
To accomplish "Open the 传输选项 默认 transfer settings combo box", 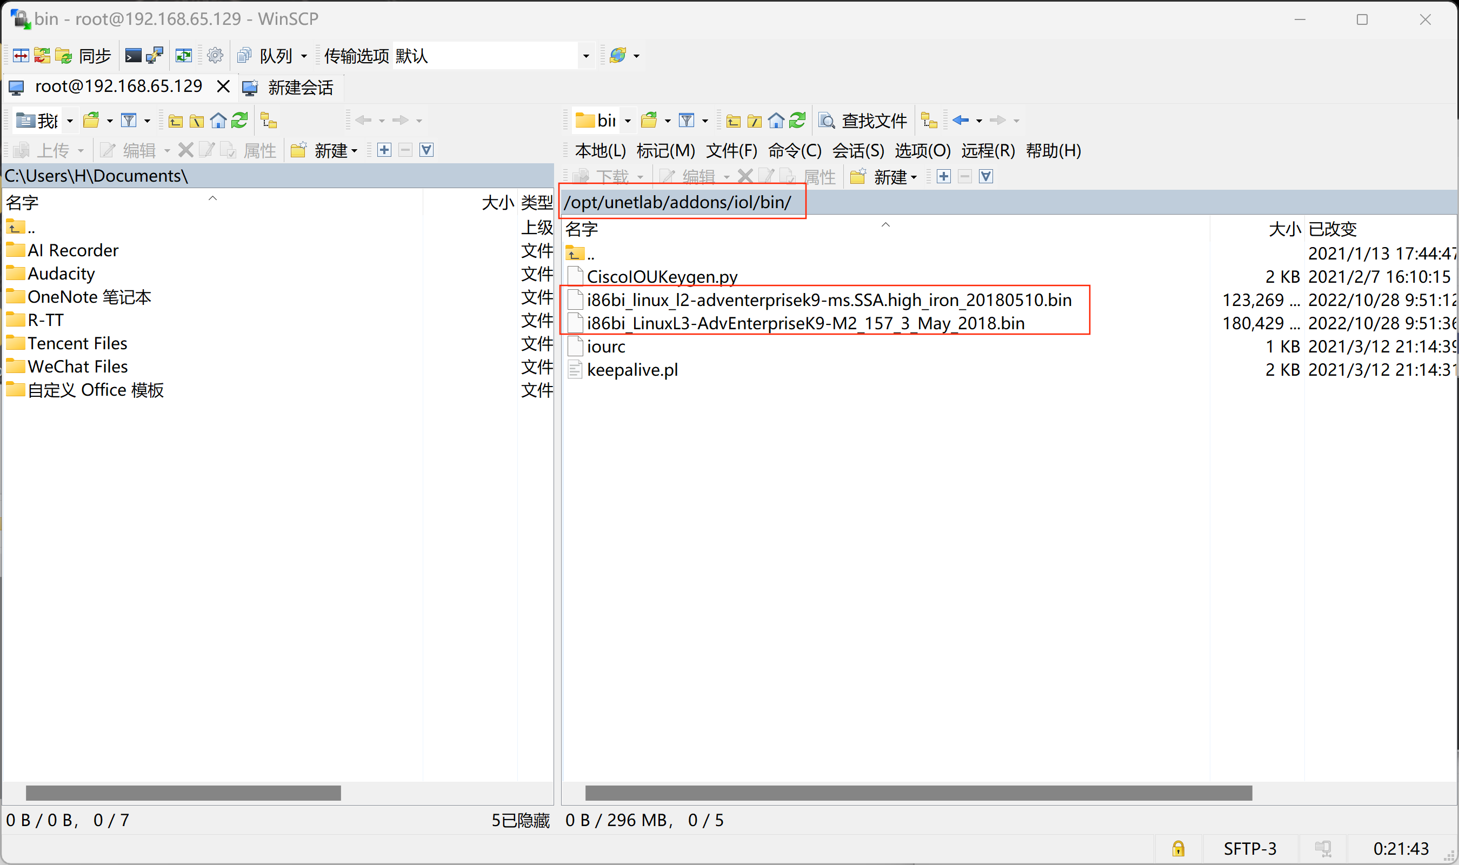I will 493,55.
